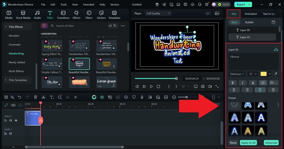Switch to the Animation tab

click(251, 14)
